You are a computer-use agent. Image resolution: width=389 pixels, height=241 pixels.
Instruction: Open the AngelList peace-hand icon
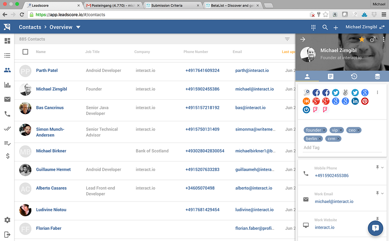(345, 92)
